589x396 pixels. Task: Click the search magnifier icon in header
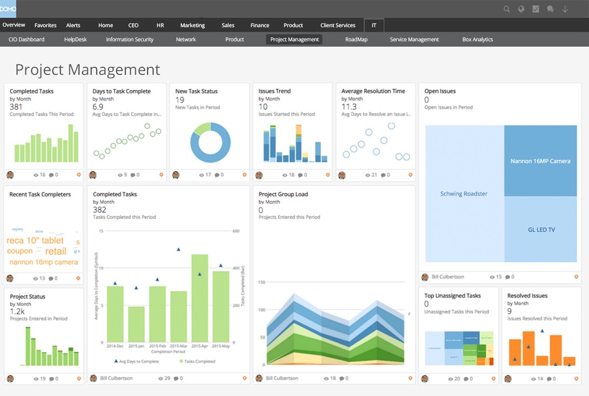click(506, 9)
